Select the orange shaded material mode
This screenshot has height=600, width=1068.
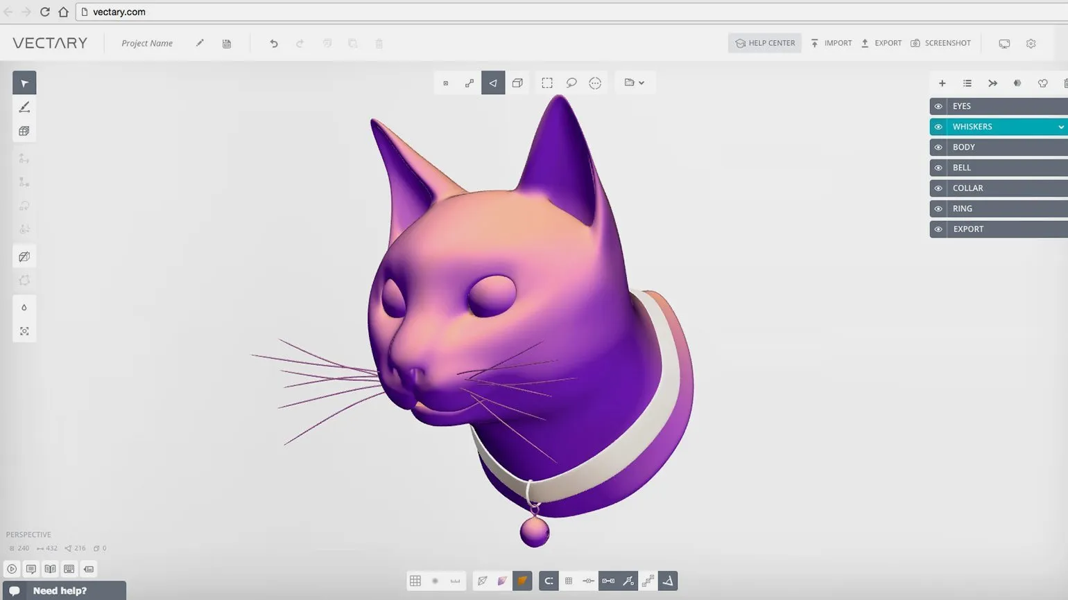click(522, 581)
